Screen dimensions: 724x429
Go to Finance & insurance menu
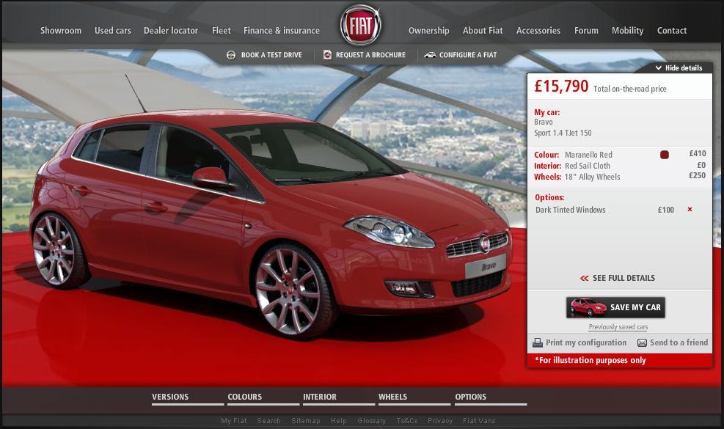tap(282, 31)
